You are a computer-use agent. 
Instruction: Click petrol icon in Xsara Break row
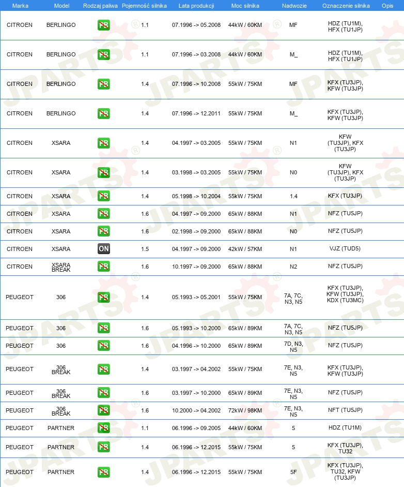[103, 267]
